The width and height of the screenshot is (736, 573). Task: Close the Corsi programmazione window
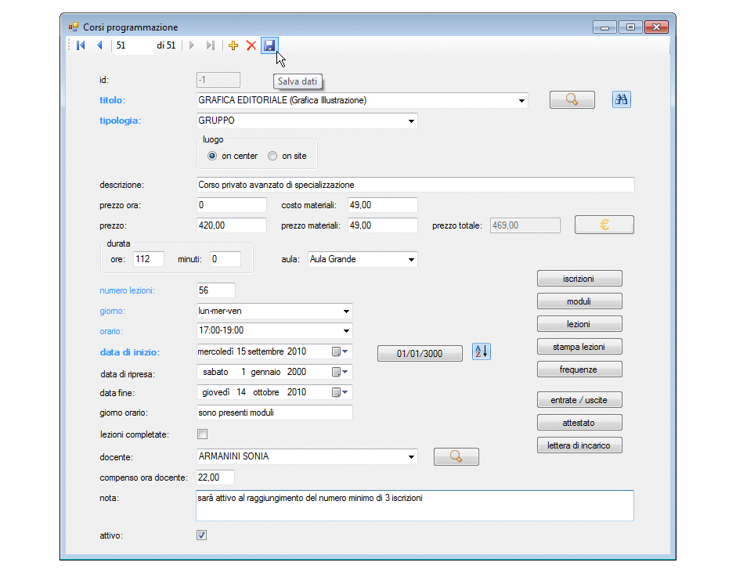coord(656,27)
